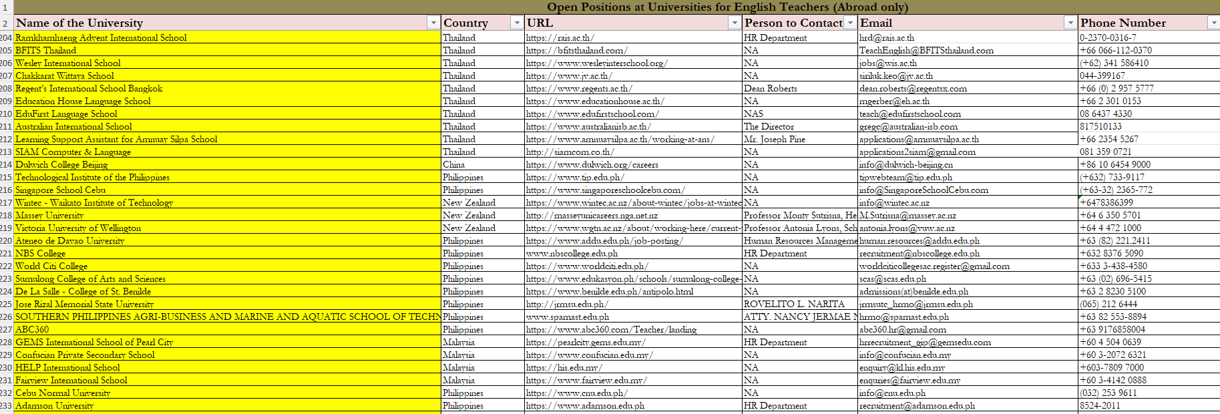Select row header 233

(7, 405)
